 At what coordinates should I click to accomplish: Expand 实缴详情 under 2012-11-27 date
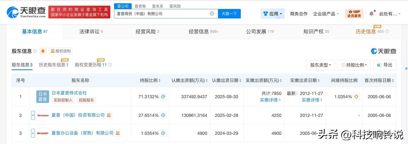[x=312, y=100]
